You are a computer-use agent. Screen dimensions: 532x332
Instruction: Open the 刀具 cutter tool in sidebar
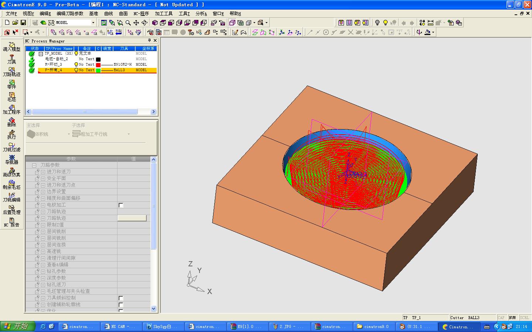(11, 59)
